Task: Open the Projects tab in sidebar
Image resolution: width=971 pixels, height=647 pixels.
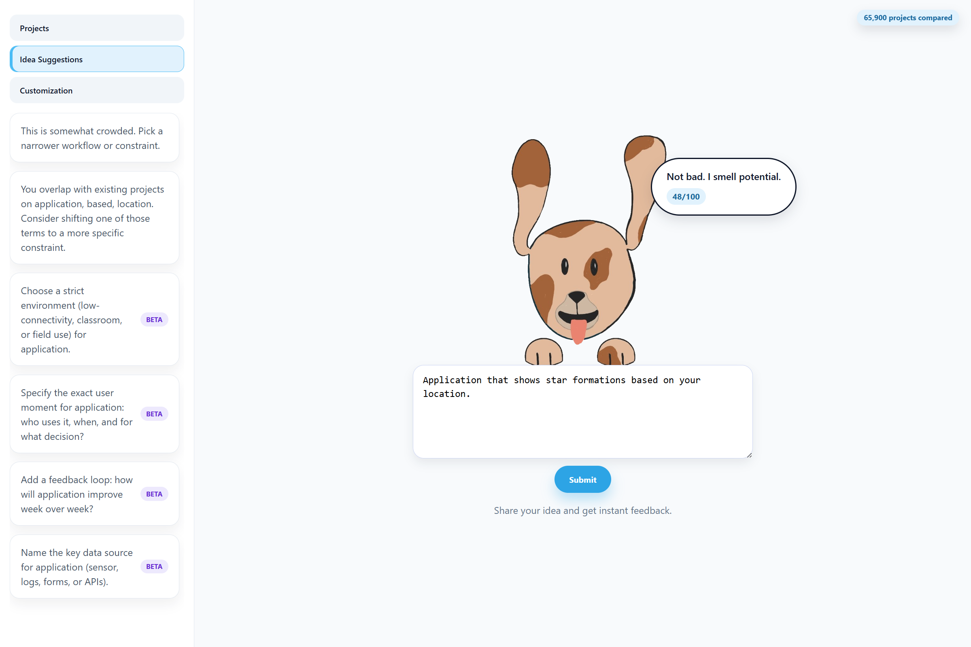Action: point(97,28)
